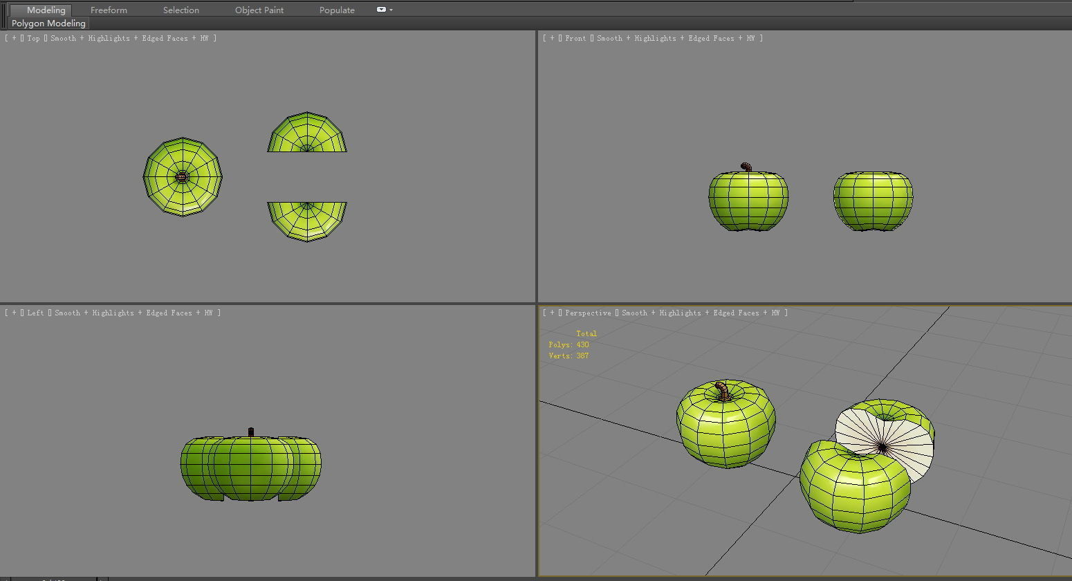Screen dimensions: 1072x581
Task: Click the Front viewport view label
Action: coord(575,38)
